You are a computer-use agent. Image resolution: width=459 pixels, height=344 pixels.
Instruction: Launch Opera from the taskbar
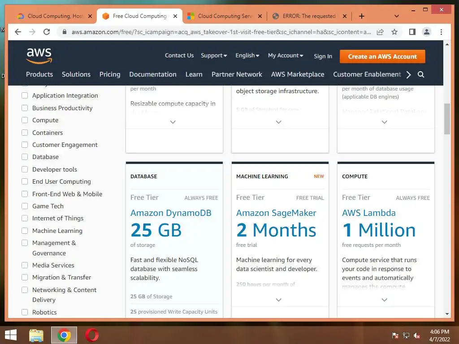91,335
